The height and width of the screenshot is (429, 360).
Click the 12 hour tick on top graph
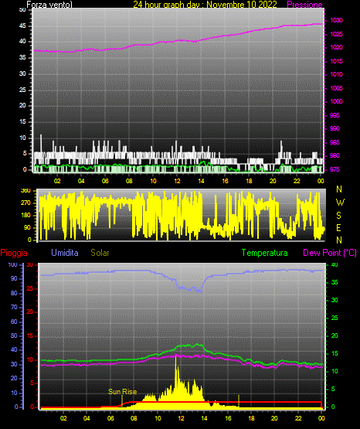coord(177,181)
